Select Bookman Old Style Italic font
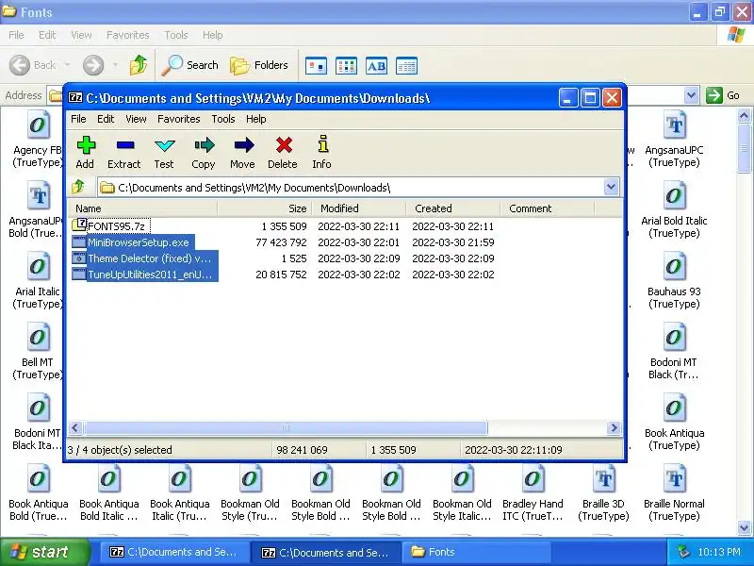The height and width of the screenshot is (566, 754). click(x=462, y=492)
